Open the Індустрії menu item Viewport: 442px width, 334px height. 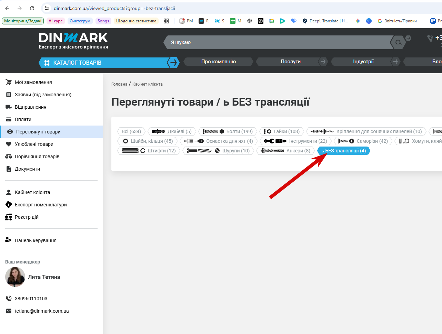pos(363,62)
